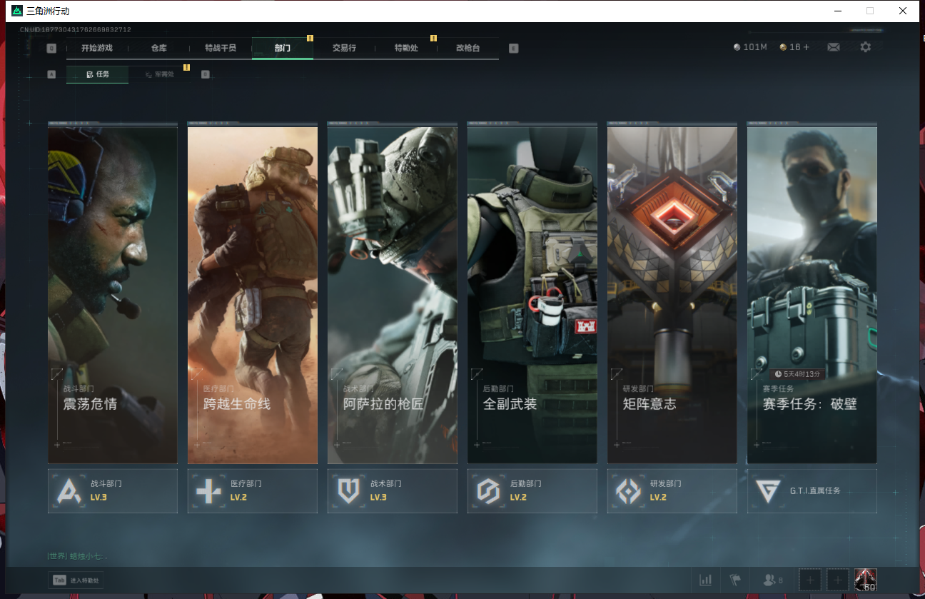Viewport: 925px width, 599px height.
Task: Open the settings gear icon
Action: 865,47
